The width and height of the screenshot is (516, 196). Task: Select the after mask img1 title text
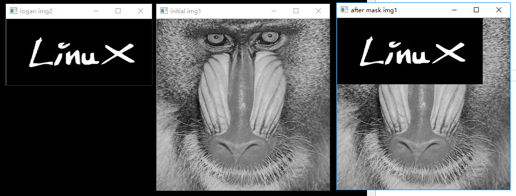click(374, 10)
